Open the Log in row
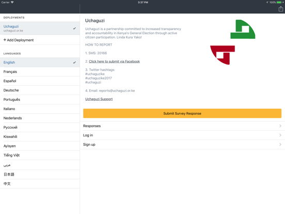This screenshot has width=285, height=214. click(182, 135)
